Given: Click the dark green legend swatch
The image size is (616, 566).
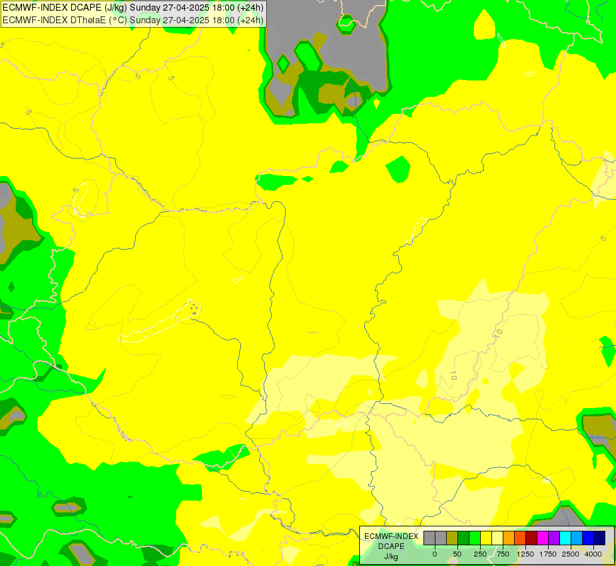Looking at the screenshot, I should tap(463, 538).
